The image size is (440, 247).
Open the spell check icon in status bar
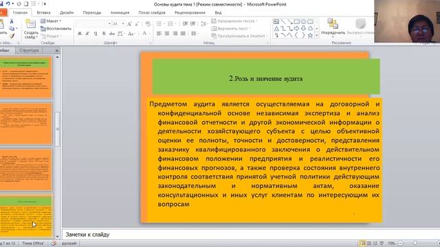pos(54,244)
